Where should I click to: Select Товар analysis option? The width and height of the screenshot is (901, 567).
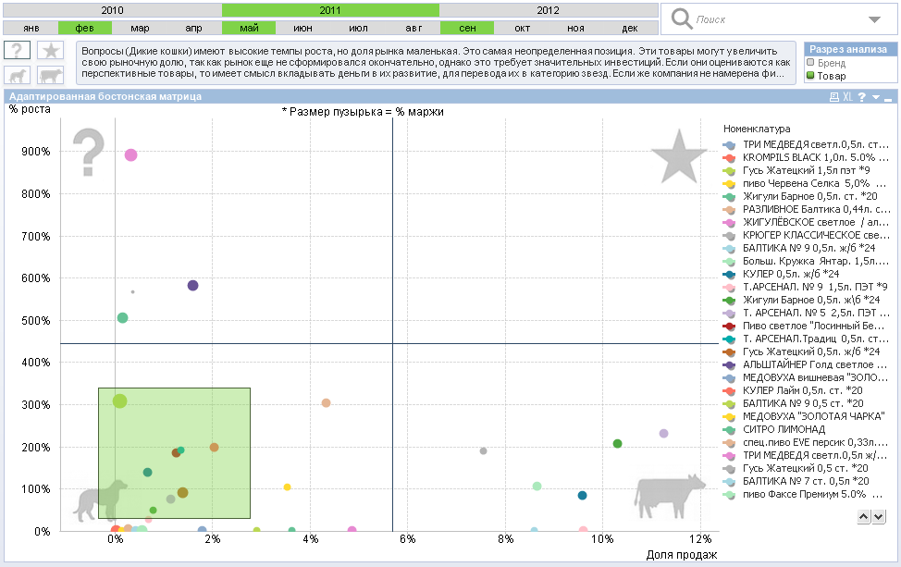point(811,76)
